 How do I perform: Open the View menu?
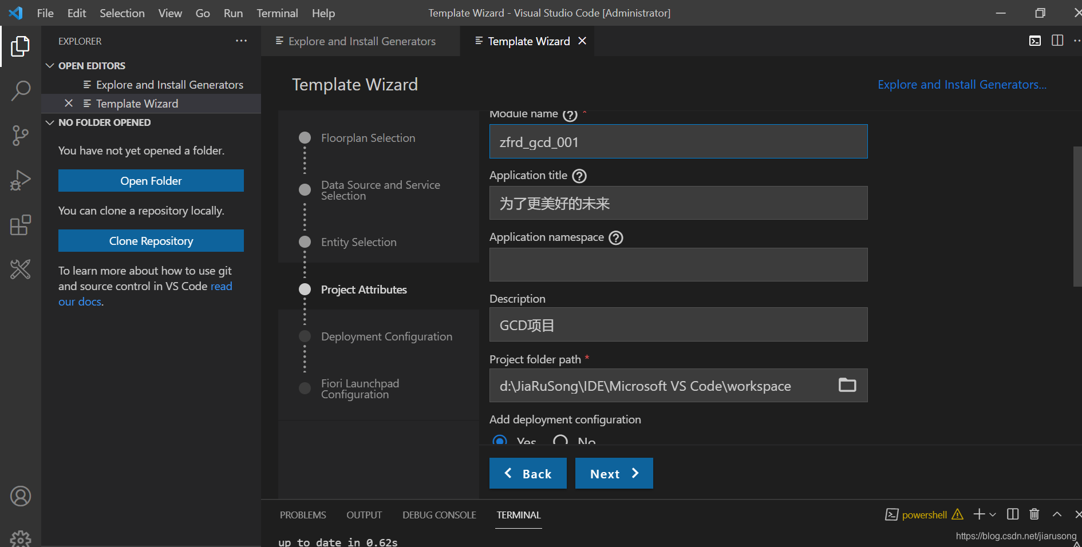pos(170,13)
